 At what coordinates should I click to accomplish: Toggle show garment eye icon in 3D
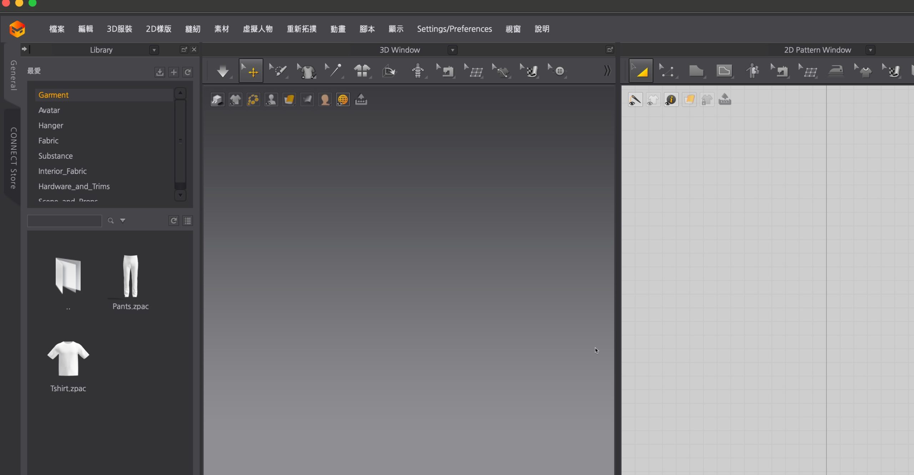(x=235, y=100)
